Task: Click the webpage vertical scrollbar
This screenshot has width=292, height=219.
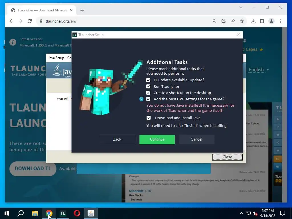Action: click(284, 115)
